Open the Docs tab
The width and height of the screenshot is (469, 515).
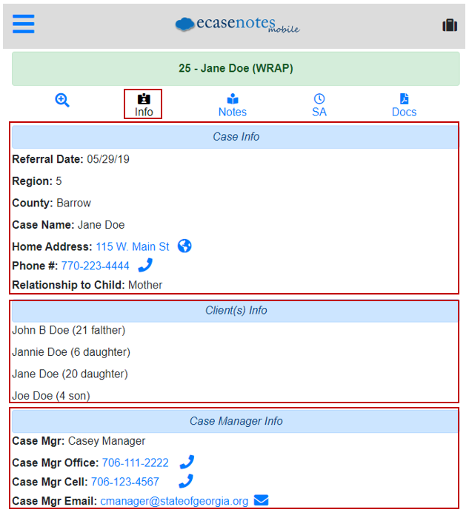(x=404, y=105)
